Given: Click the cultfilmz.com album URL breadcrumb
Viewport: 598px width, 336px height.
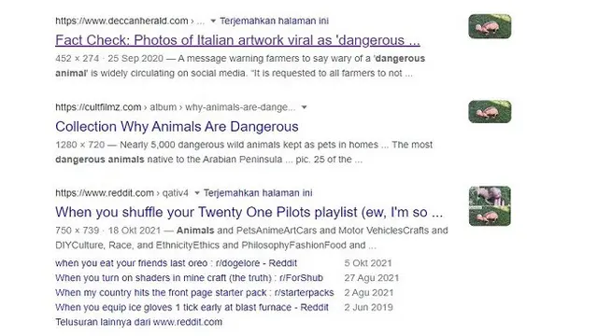Looking at the screenshot, I should click(x=176, y=107).
